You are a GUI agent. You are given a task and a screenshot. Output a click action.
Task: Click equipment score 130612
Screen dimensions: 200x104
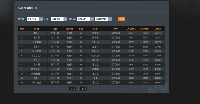tap(145, 47)
